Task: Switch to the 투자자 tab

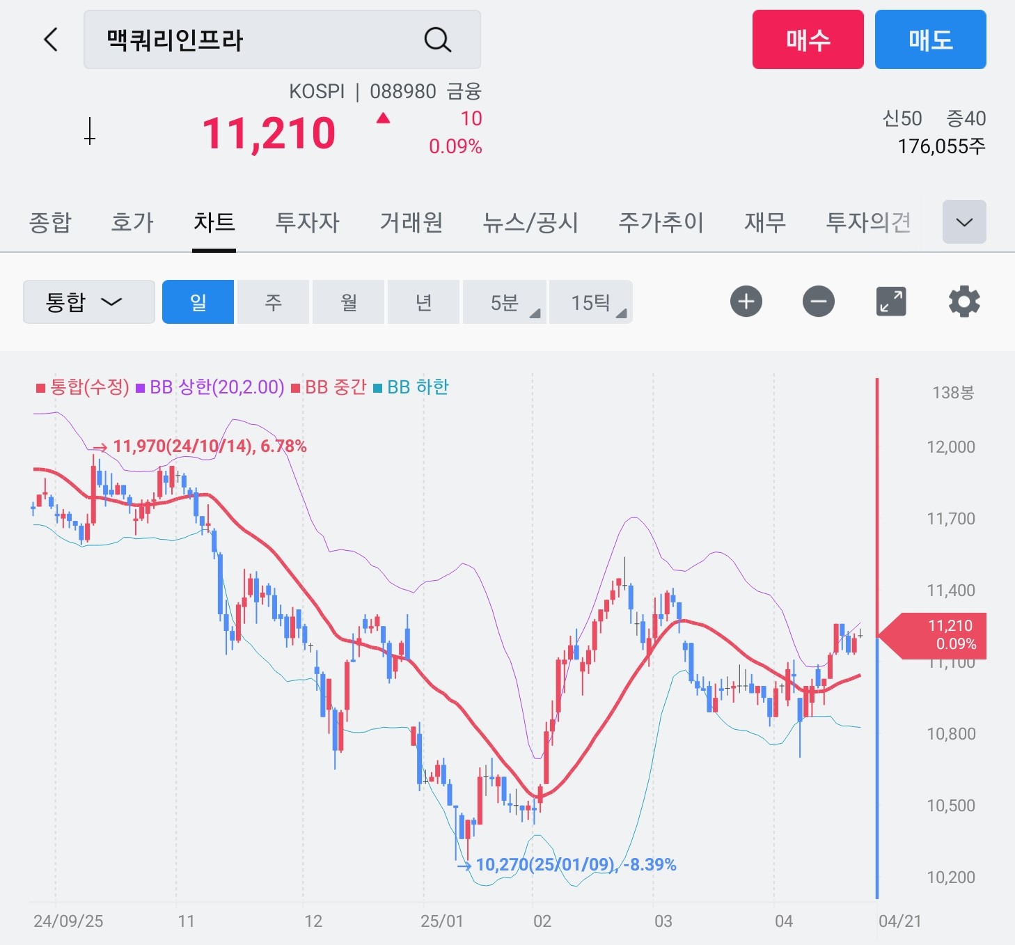Action: click(x=307, y=222)
